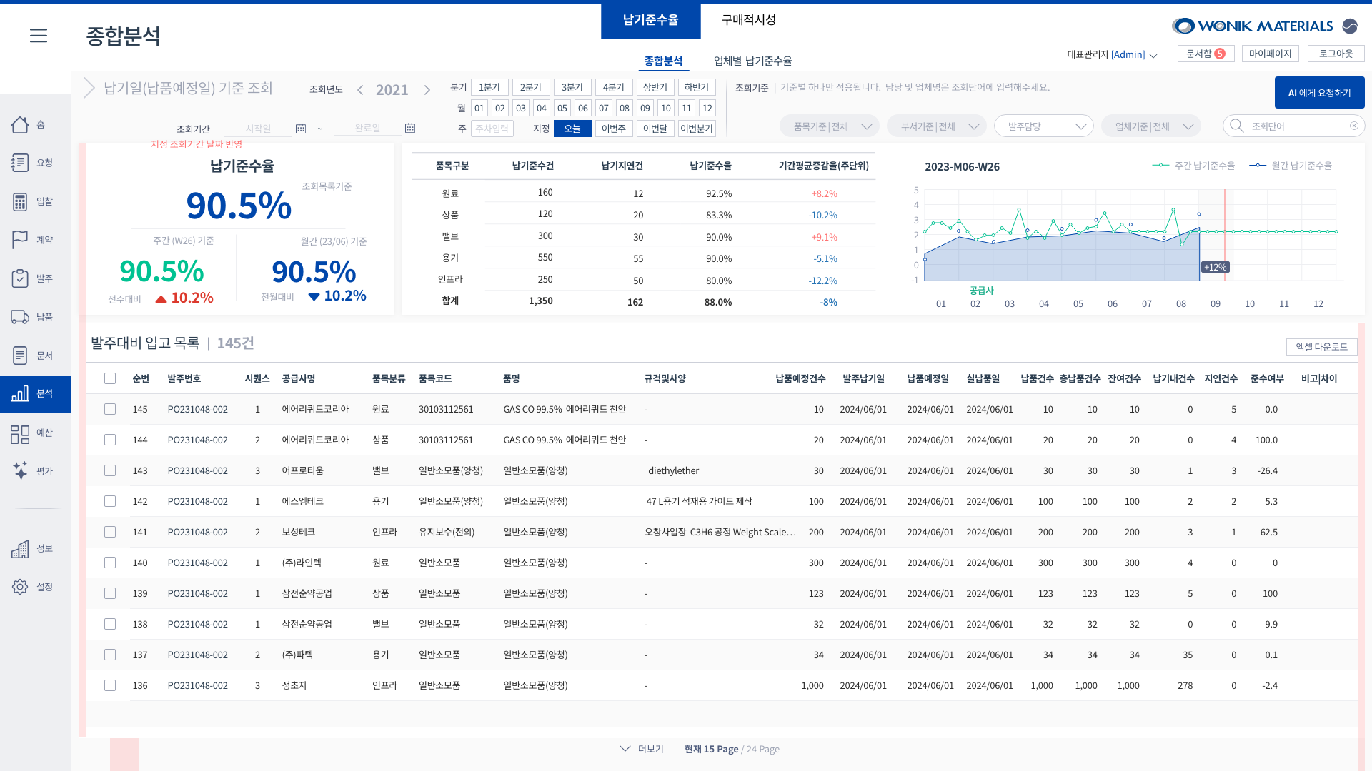This screenshot has height=771, width=1372.
Task: Open the 평가 sparkle icon in sidebar
Action: coord(20,471)
